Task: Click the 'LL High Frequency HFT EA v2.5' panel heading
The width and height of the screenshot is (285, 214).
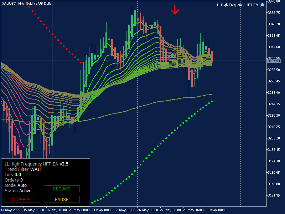Action: [36, 164]
